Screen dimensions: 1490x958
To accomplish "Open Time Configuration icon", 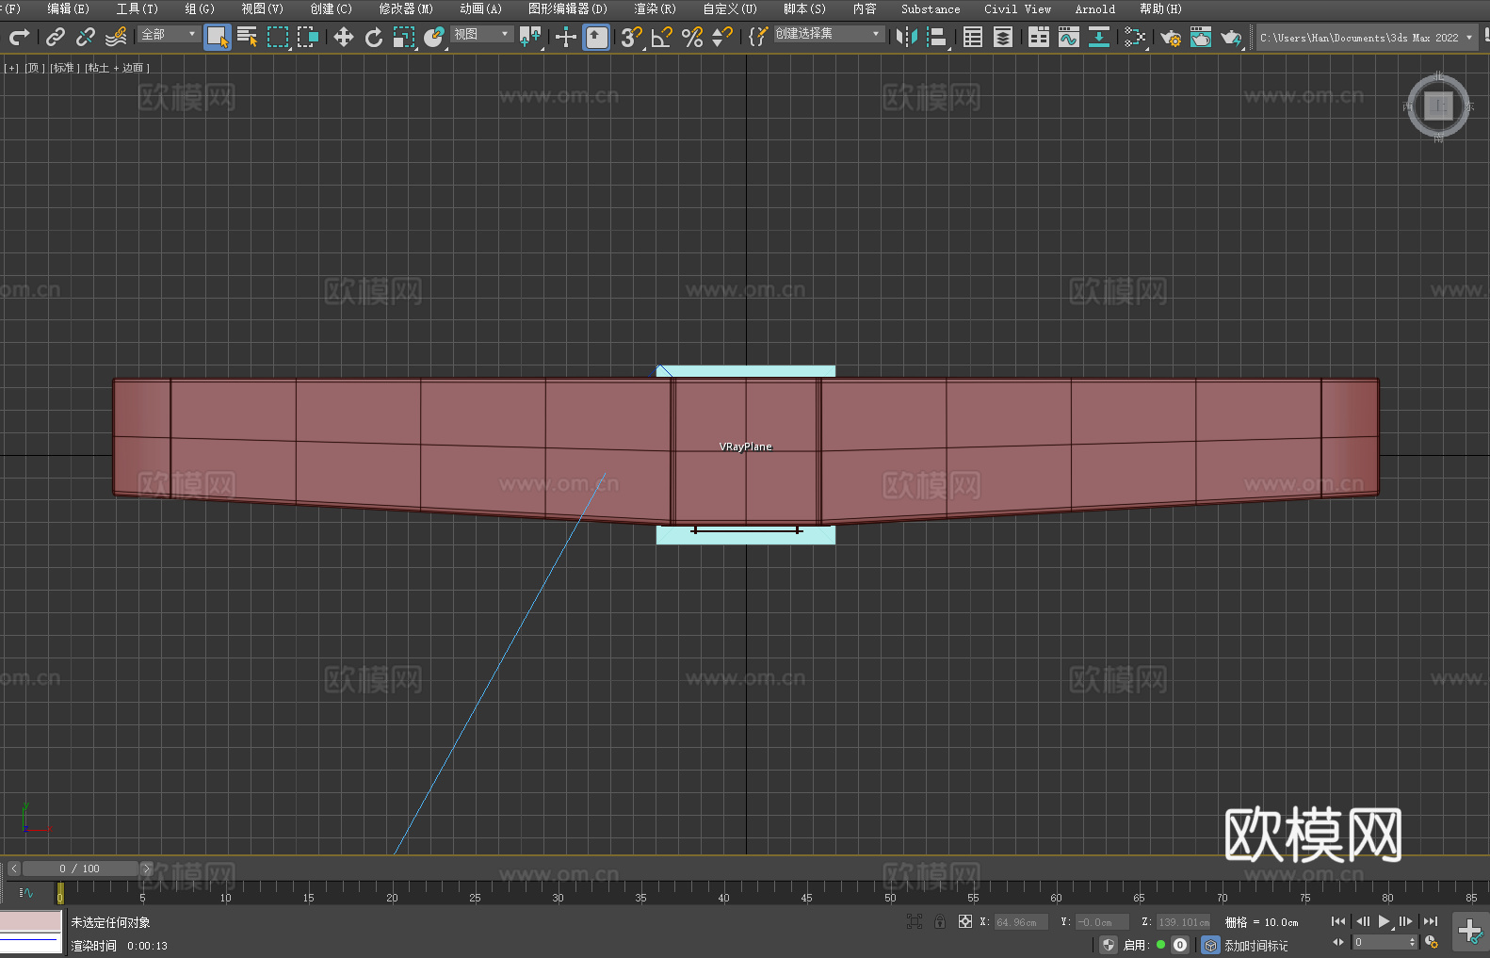I will click(x=1432, y=942).
